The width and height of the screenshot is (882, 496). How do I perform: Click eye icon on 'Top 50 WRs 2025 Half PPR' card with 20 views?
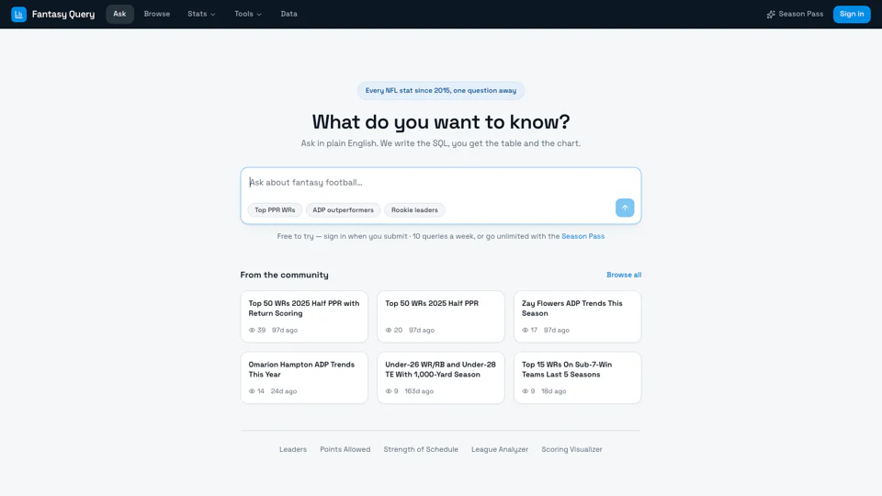[x=389, y=330]
